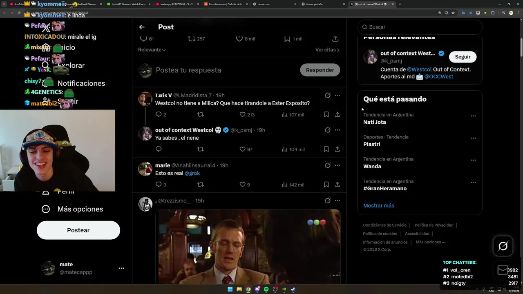
Task: View 142 mil analytics on marie reply
Action: point(293,185)
